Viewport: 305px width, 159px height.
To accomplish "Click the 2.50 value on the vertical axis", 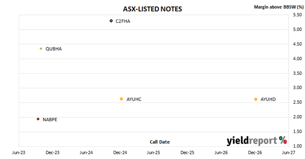I will click(298, 102).
